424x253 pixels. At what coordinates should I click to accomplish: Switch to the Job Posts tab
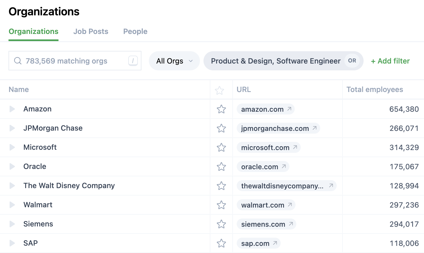(91, 31)
